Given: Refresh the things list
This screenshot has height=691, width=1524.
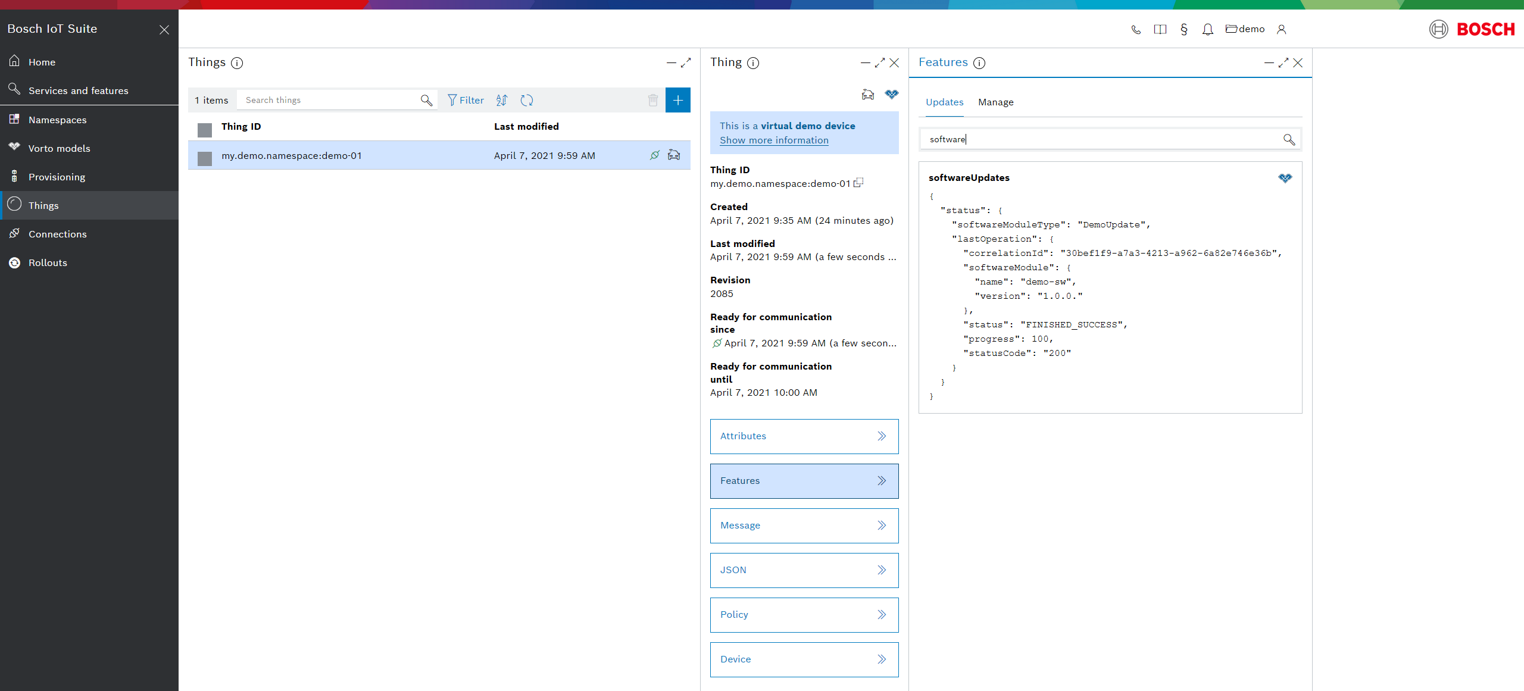Looking at the screenshot, I should click(527, 100).
